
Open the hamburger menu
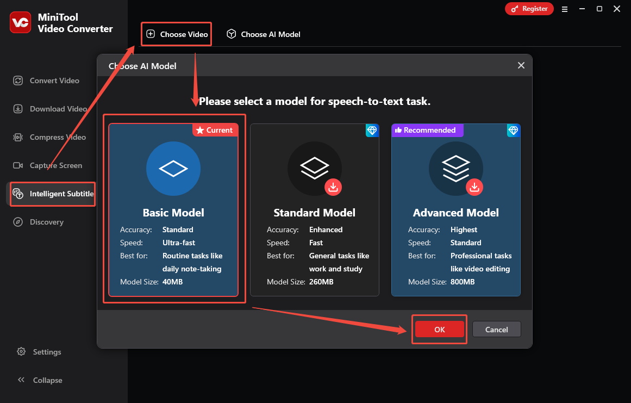pyautogui.click(x=565, y=9)
